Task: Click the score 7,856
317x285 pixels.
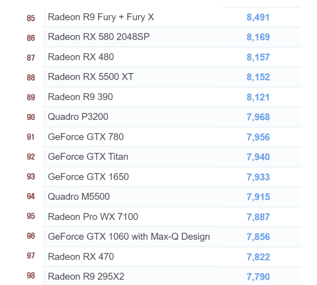Action: pyautogui.click(x=258, y=237)
